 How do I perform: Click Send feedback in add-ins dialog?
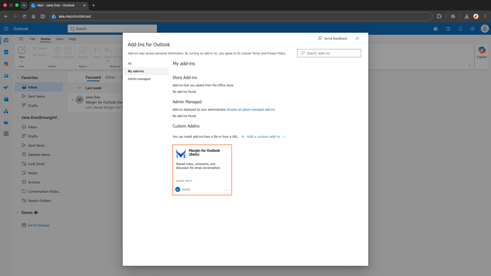(x=332, y=38)
